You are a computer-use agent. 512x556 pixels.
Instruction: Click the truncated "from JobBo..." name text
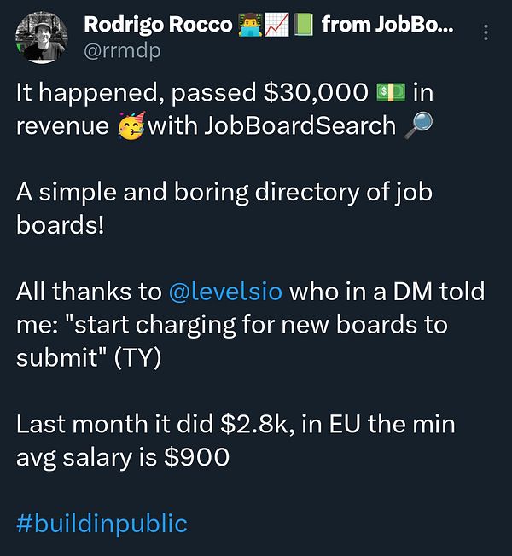387,26
